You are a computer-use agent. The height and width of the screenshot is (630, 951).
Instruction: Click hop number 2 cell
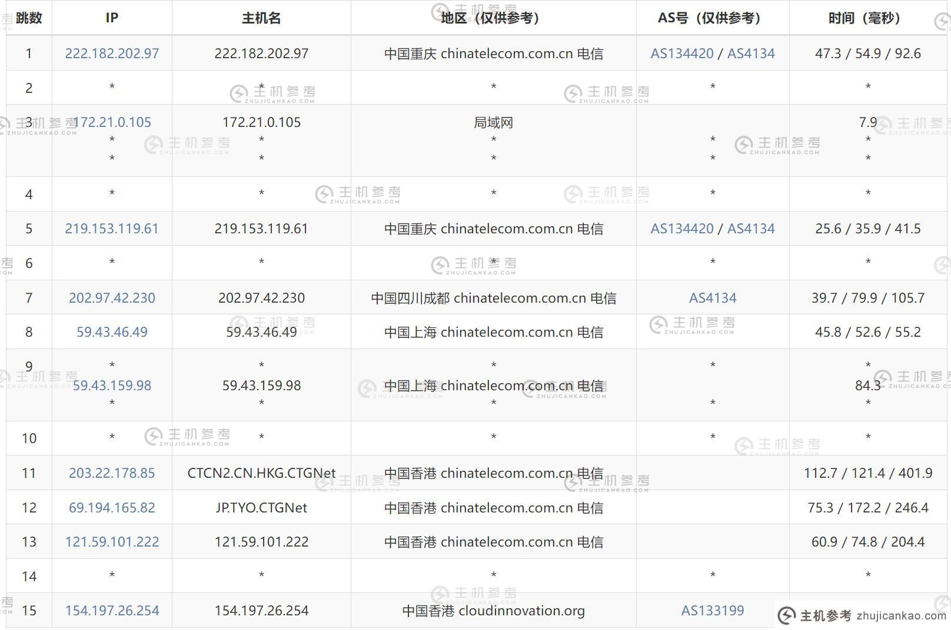[x=29, y=88]
